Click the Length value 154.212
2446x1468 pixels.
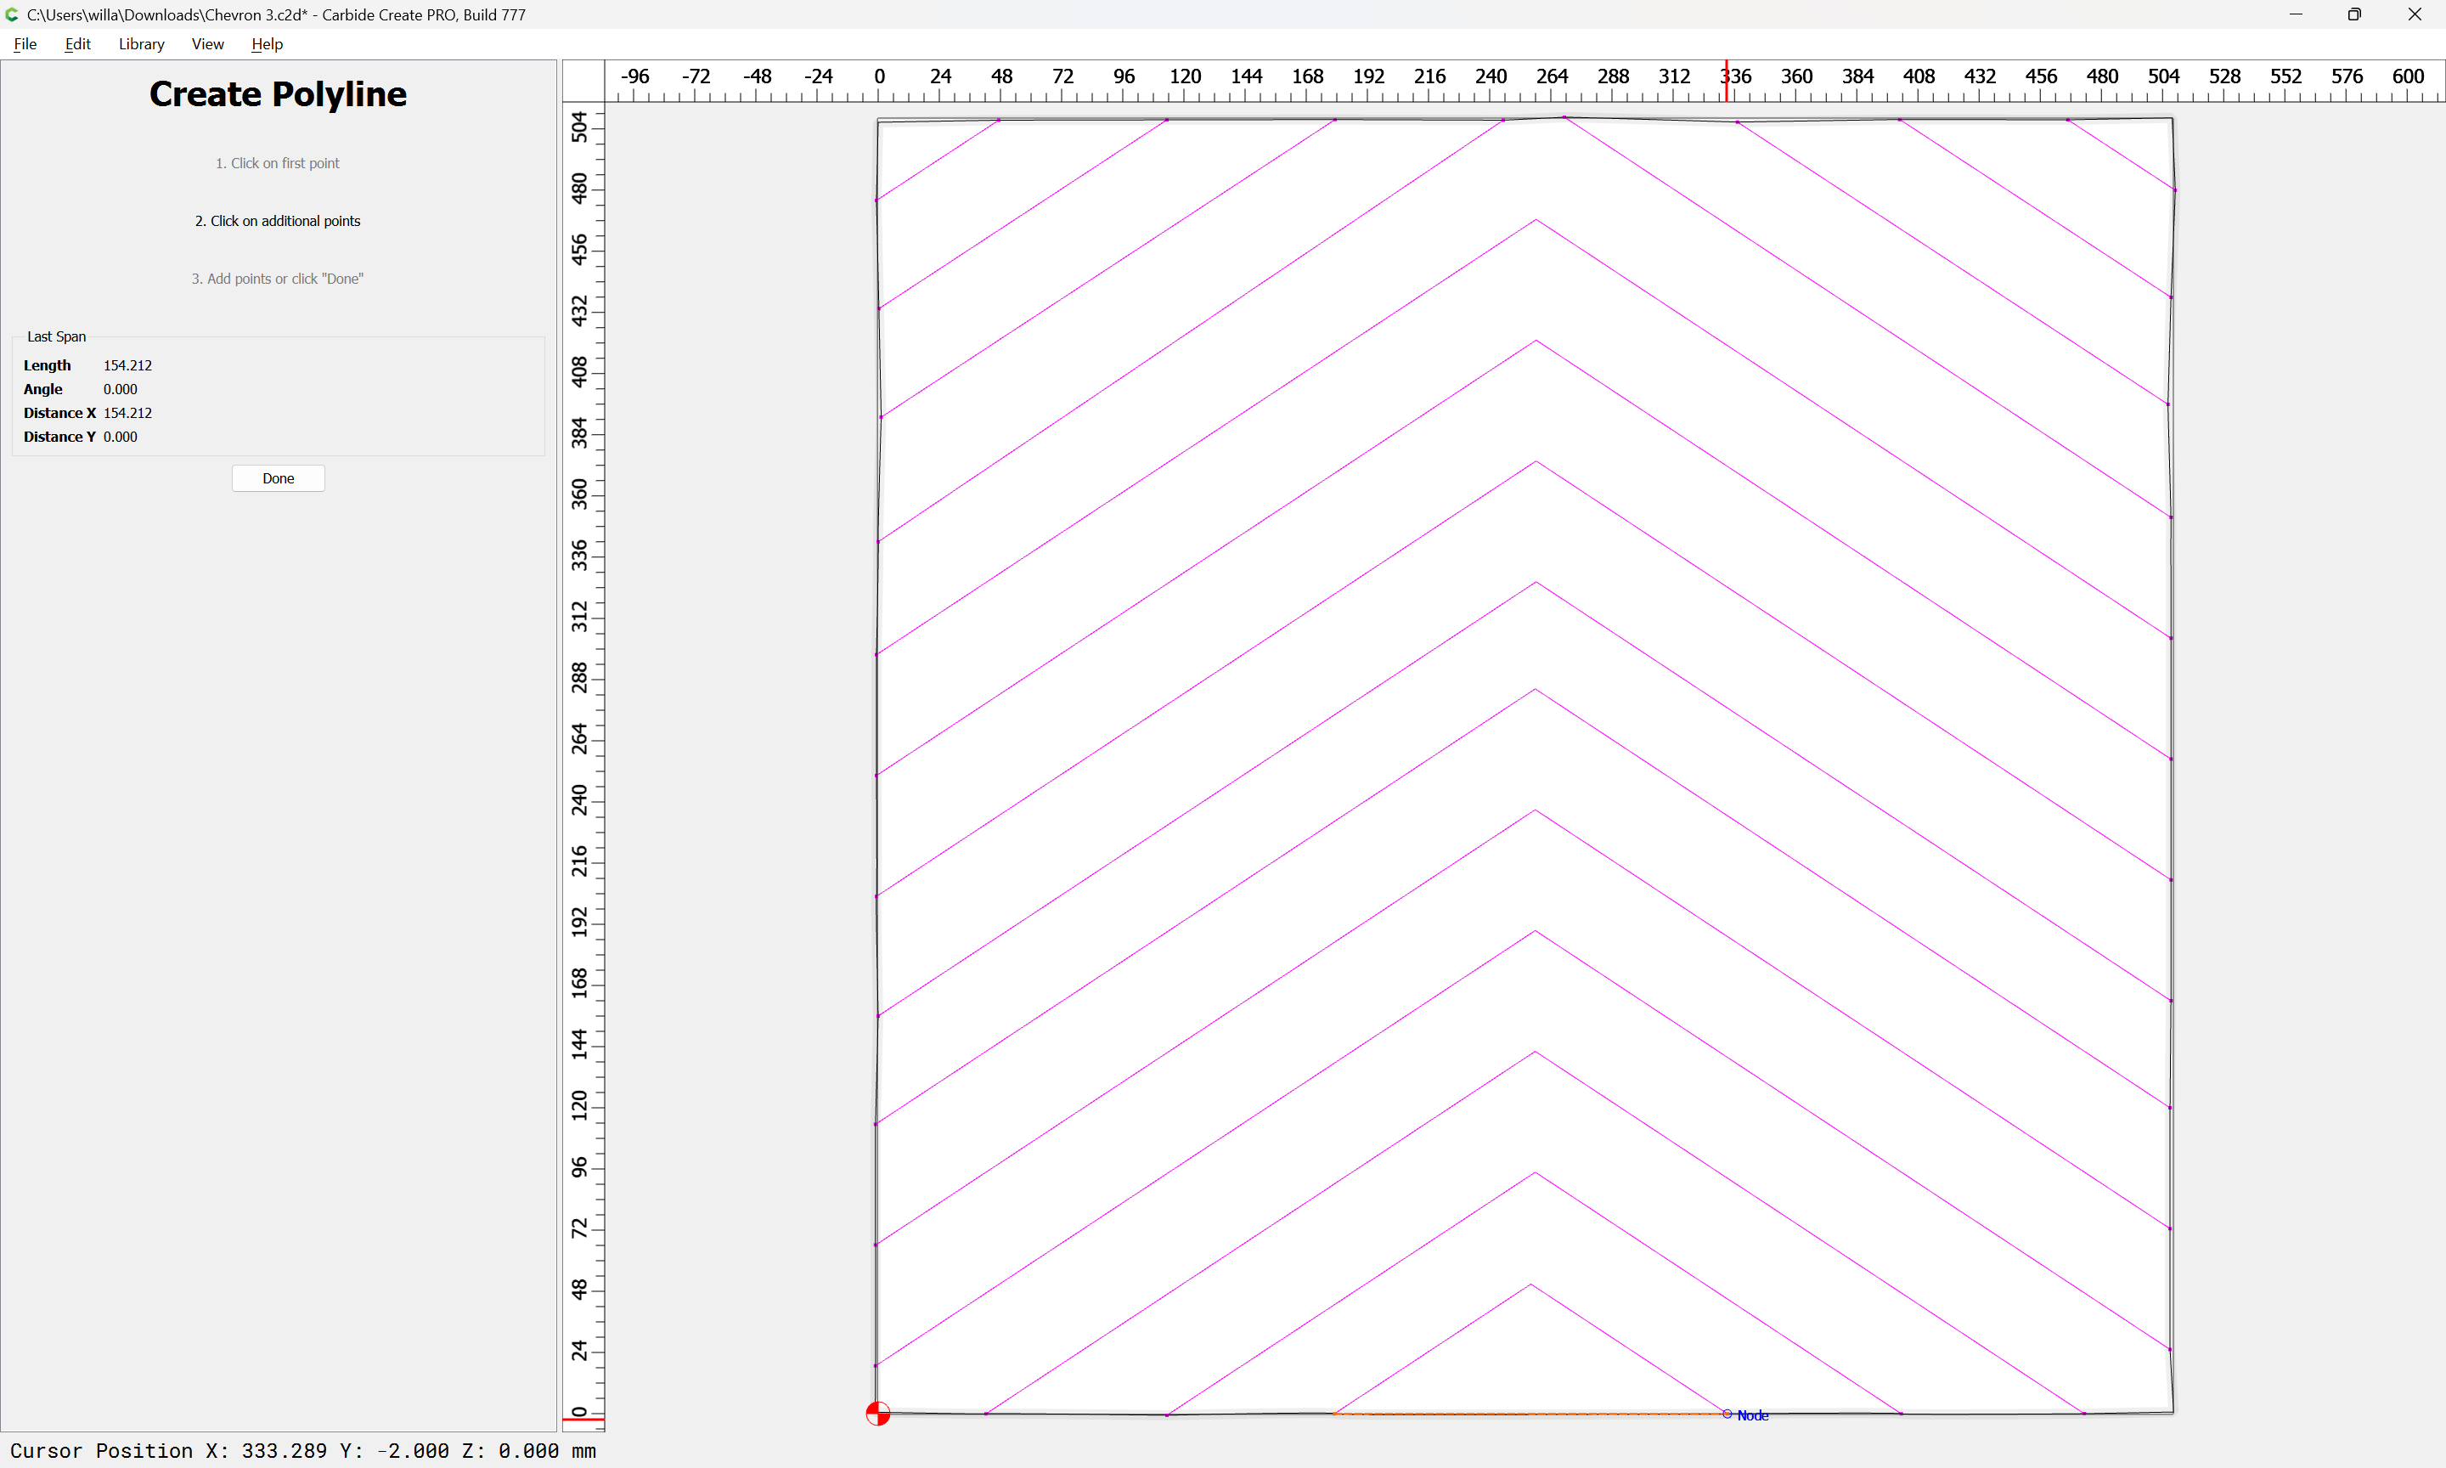pyautogui.click(x=127, y=365)
